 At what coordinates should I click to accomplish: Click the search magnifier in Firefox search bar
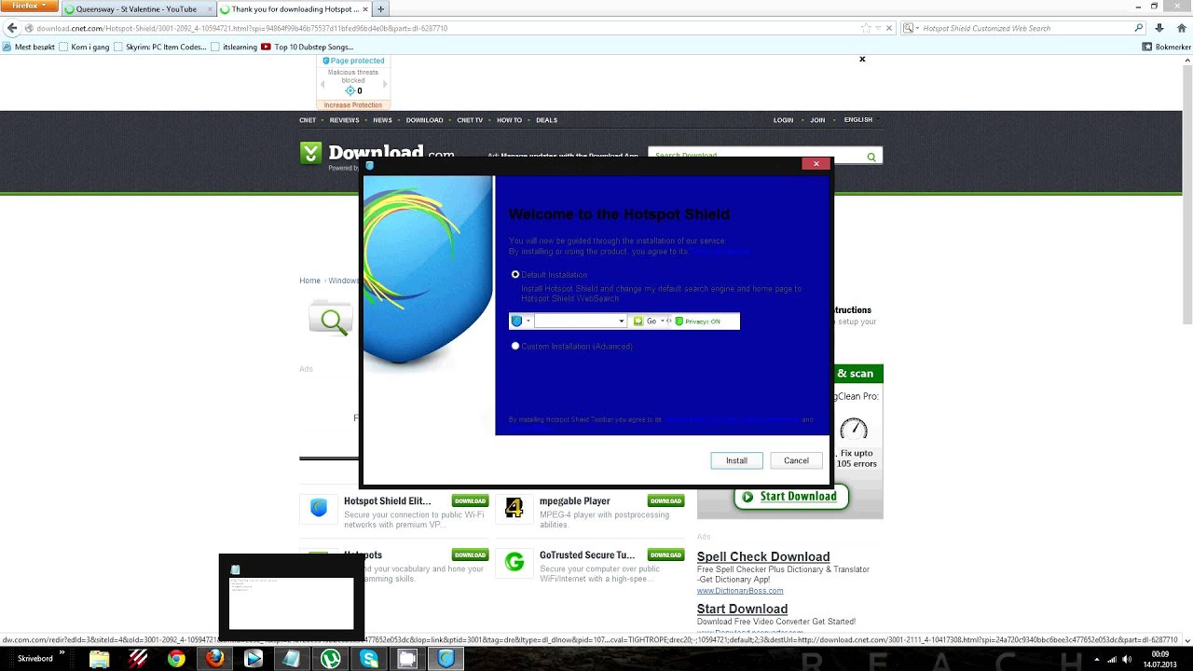click(1139, 28)
